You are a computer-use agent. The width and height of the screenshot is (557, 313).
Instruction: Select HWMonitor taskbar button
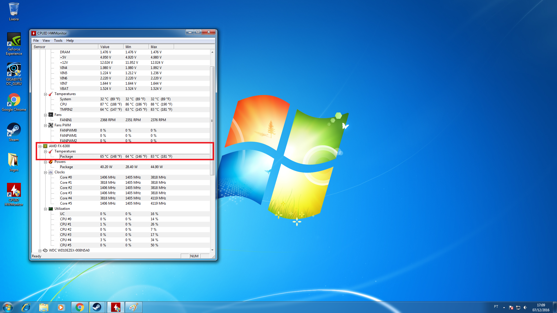[115, 307]
